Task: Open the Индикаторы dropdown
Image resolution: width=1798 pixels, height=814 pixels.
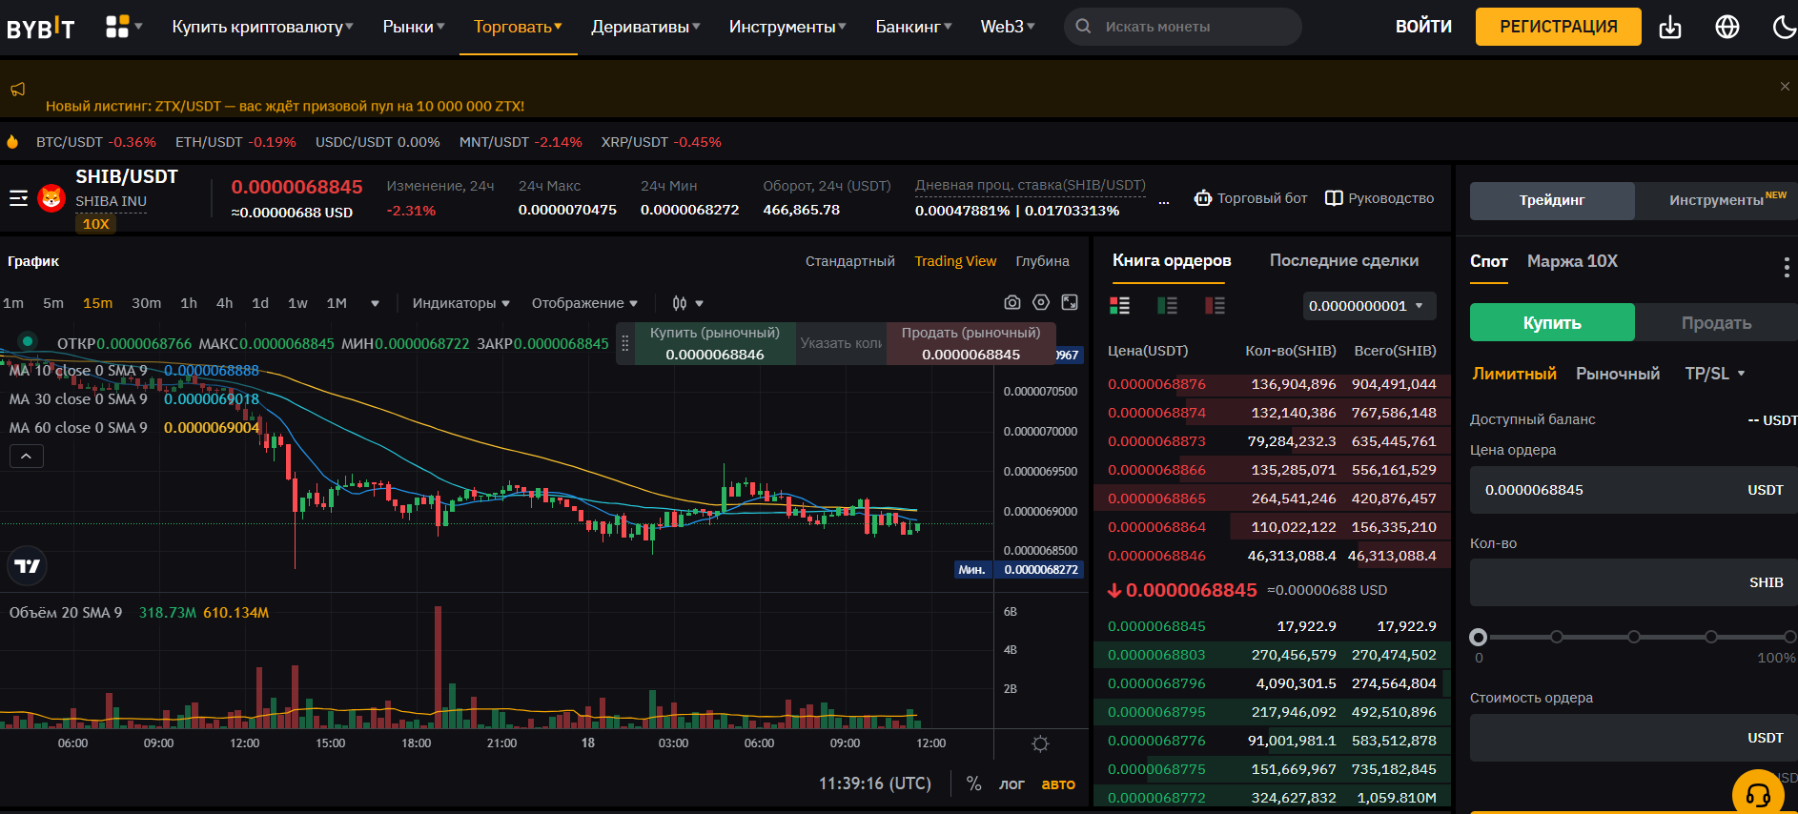Action: 460,303
